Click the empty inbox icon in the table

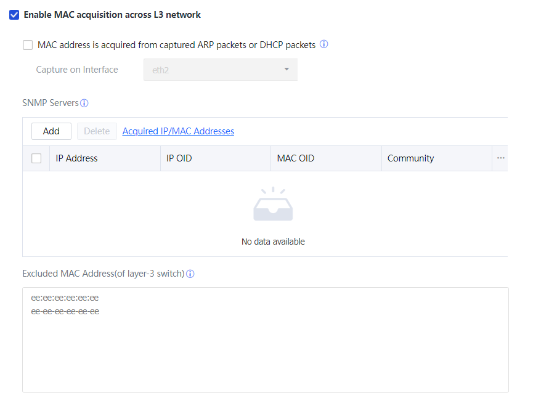coord(273,205)
